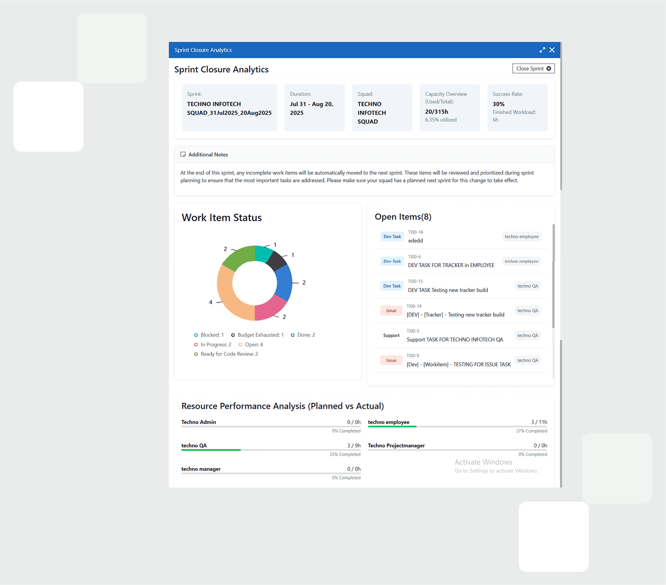Toggle the In Progress legend marker

196,344
